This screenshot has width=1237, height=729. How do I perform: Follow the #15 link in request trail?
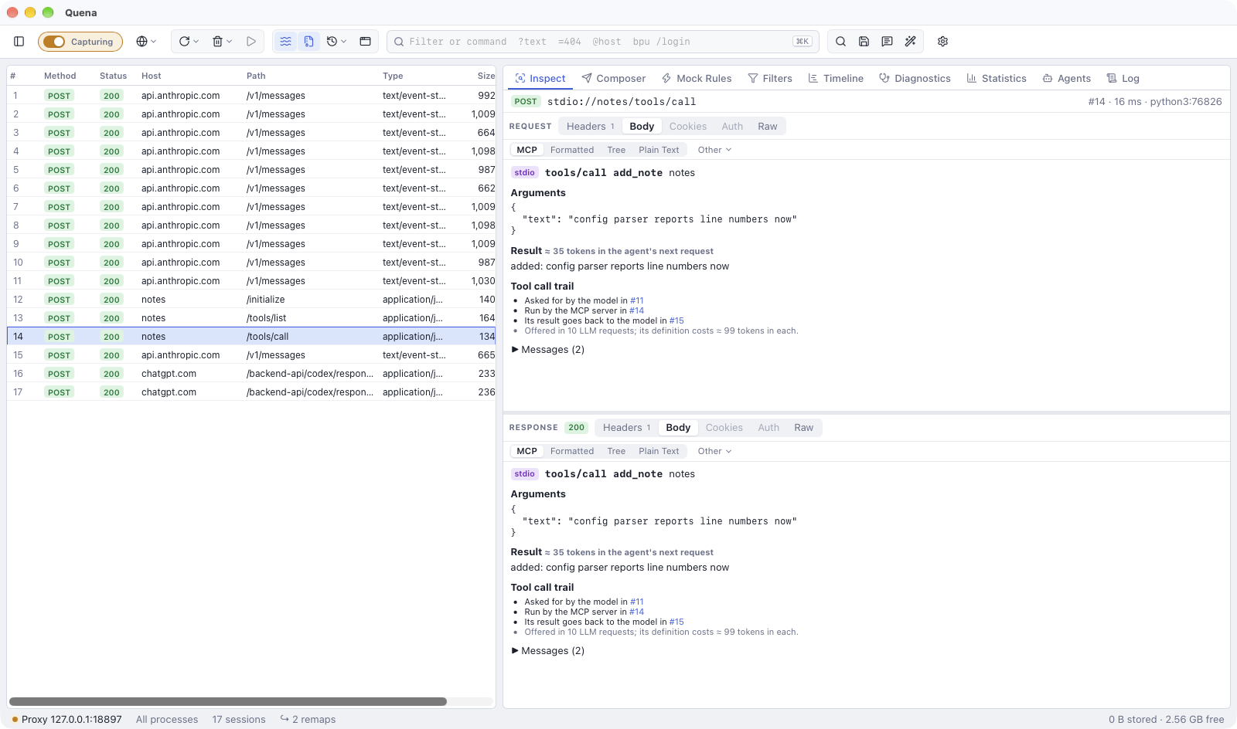(676, 321)
